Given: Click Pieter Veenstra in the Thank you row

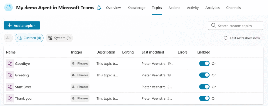Looking at the screenshot, I should (x=153, y=98).
